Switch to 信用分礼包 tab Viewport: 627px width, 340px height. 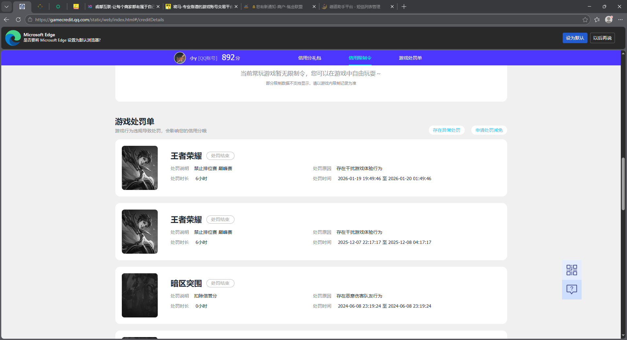(309, 58)
